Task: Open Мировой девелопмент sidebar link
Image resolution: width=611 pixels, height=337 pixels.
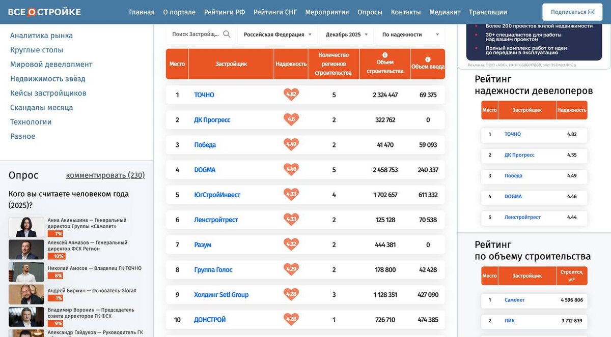Action: 51,64
